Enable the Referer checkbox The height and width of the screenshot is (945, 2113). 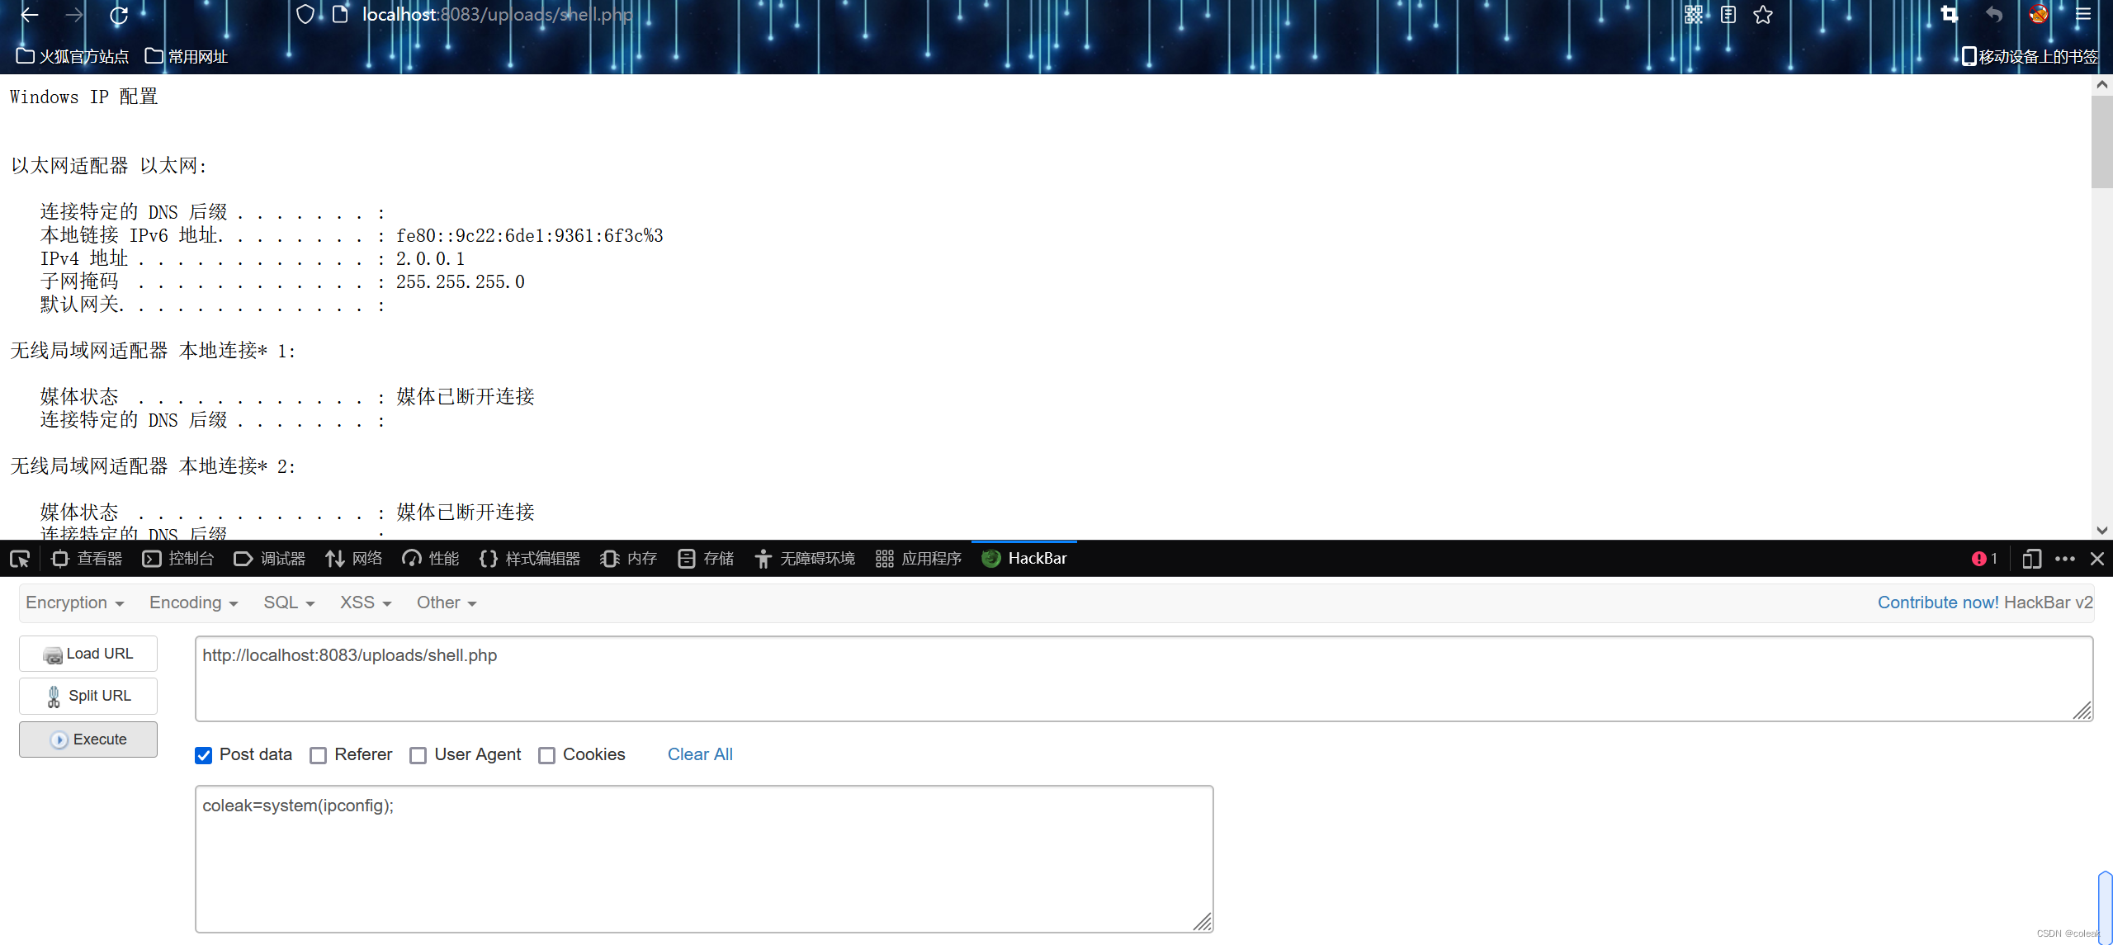[x=319, y=755]
